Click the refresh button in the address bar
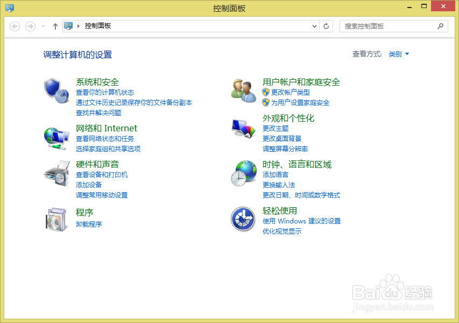The width and height of the screenshot is (459, 323). point(326,25)
